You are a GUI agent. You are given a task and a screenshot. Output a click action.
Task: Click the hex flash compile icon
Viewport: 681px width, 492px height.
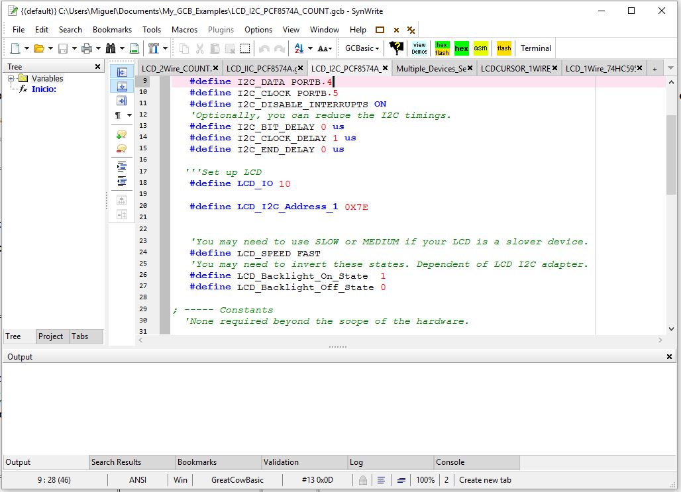tap(442, 48)
